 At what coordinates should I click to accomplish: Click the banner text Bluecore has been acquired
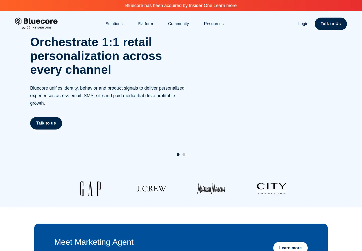169,6
